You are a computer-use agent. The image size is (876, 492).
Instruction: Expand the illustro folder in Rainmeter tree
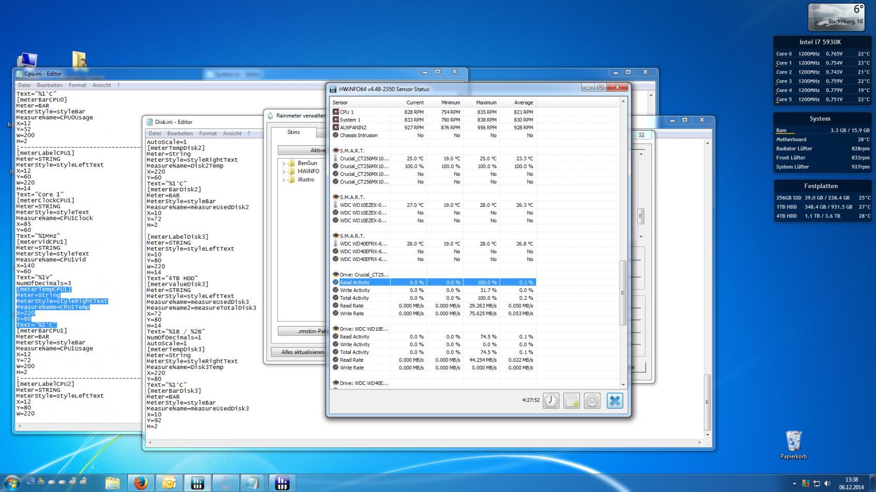[284, 180]
